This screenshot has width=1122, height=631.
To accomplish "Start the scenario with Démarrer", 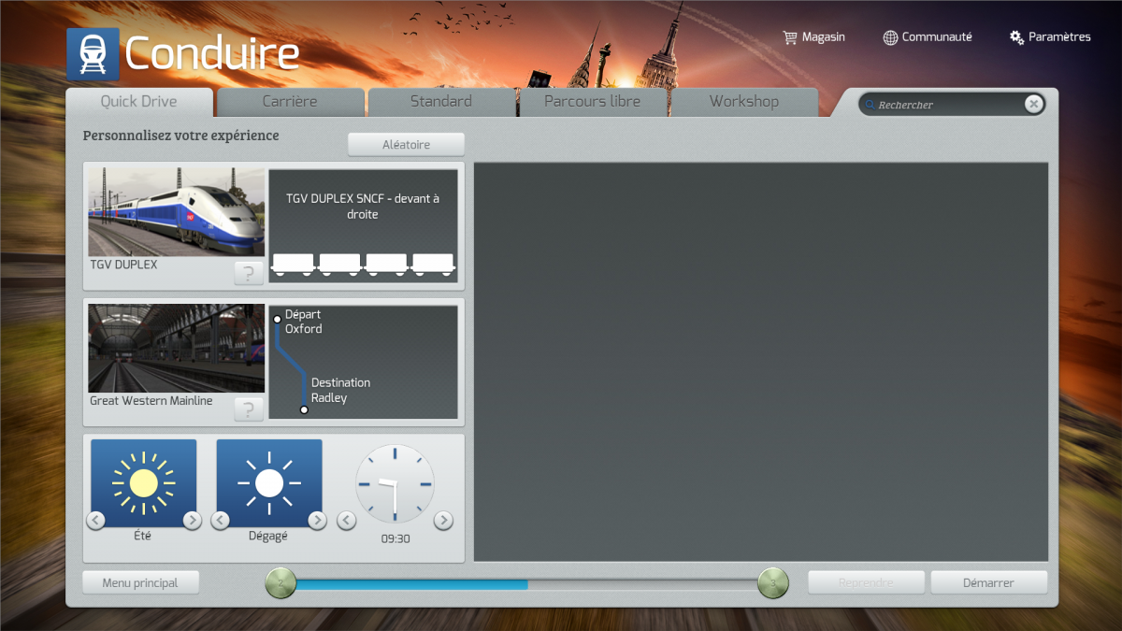I will tap(988, 582).
